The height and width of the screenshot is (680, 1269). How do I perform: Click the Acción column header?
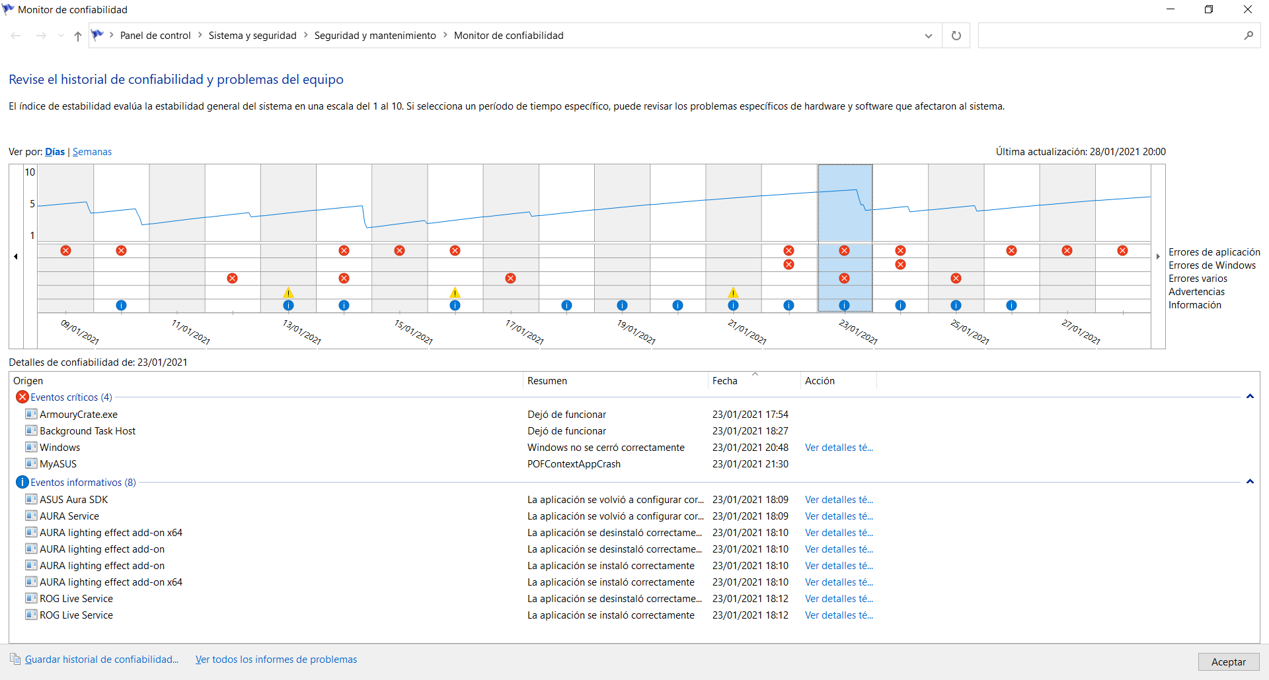838,381
